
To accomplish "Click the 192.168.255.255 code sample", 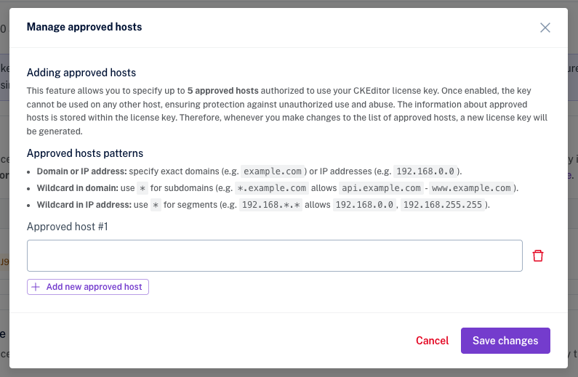I will click(x=442, y=205).
